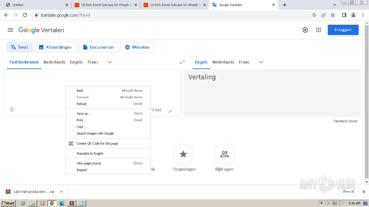The height and width of the screenshot is (207, 369).
Task: Show hidden system tray icons
Action: click(x=321, y=203)
